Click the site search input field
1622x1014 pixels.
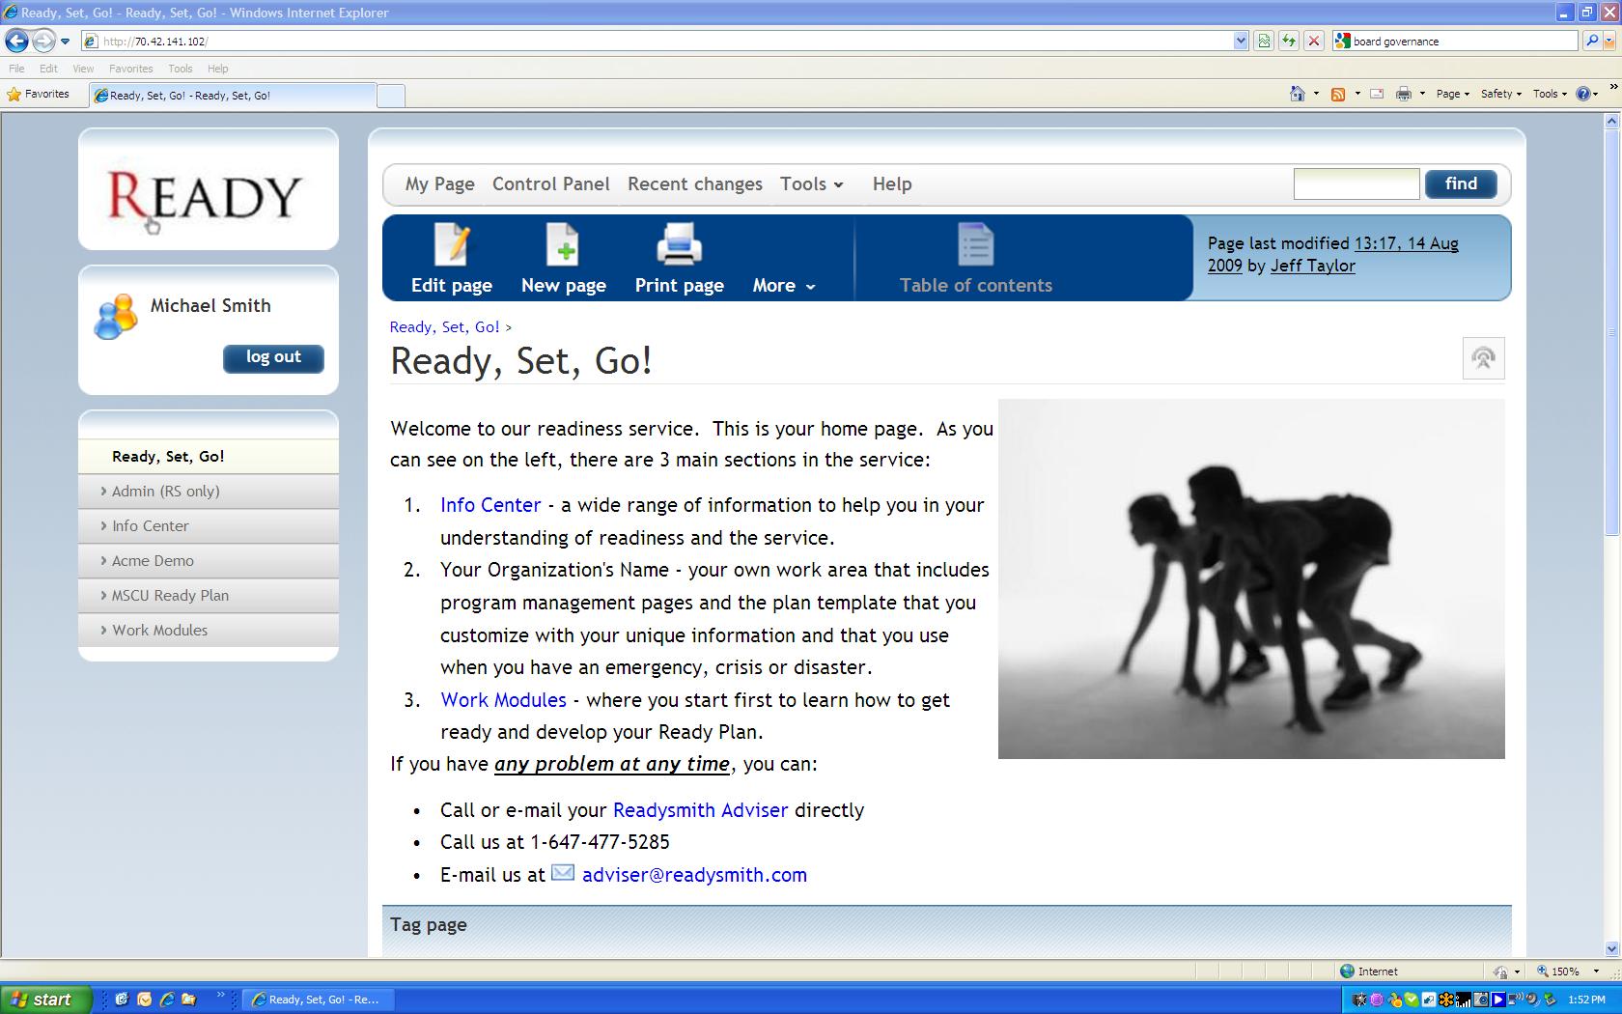pyautogui.click(x=1356, y=184)
